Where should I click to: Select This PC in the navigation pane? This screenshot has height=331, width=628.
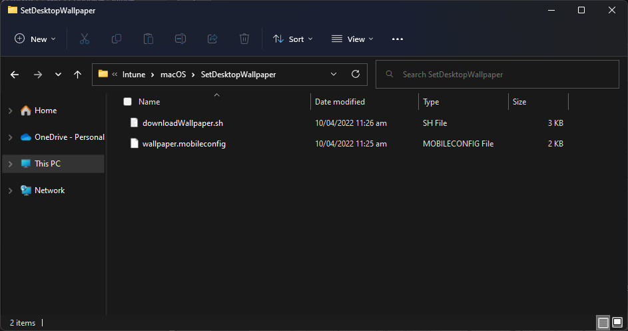pos(48,163)
